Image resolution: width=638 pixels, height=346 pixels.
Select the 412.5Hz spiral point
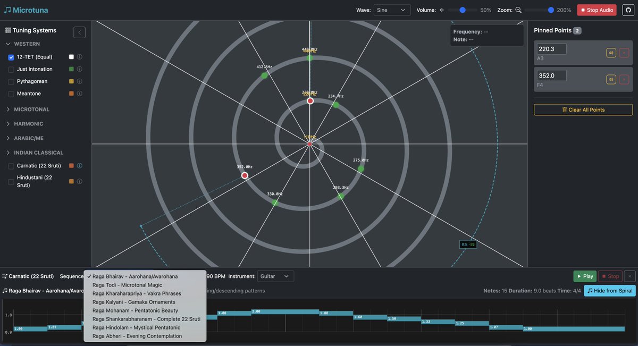coord(264,75)
